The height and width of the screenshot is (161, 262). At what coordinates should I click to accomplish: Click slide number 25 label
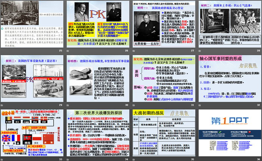[61, 50]
